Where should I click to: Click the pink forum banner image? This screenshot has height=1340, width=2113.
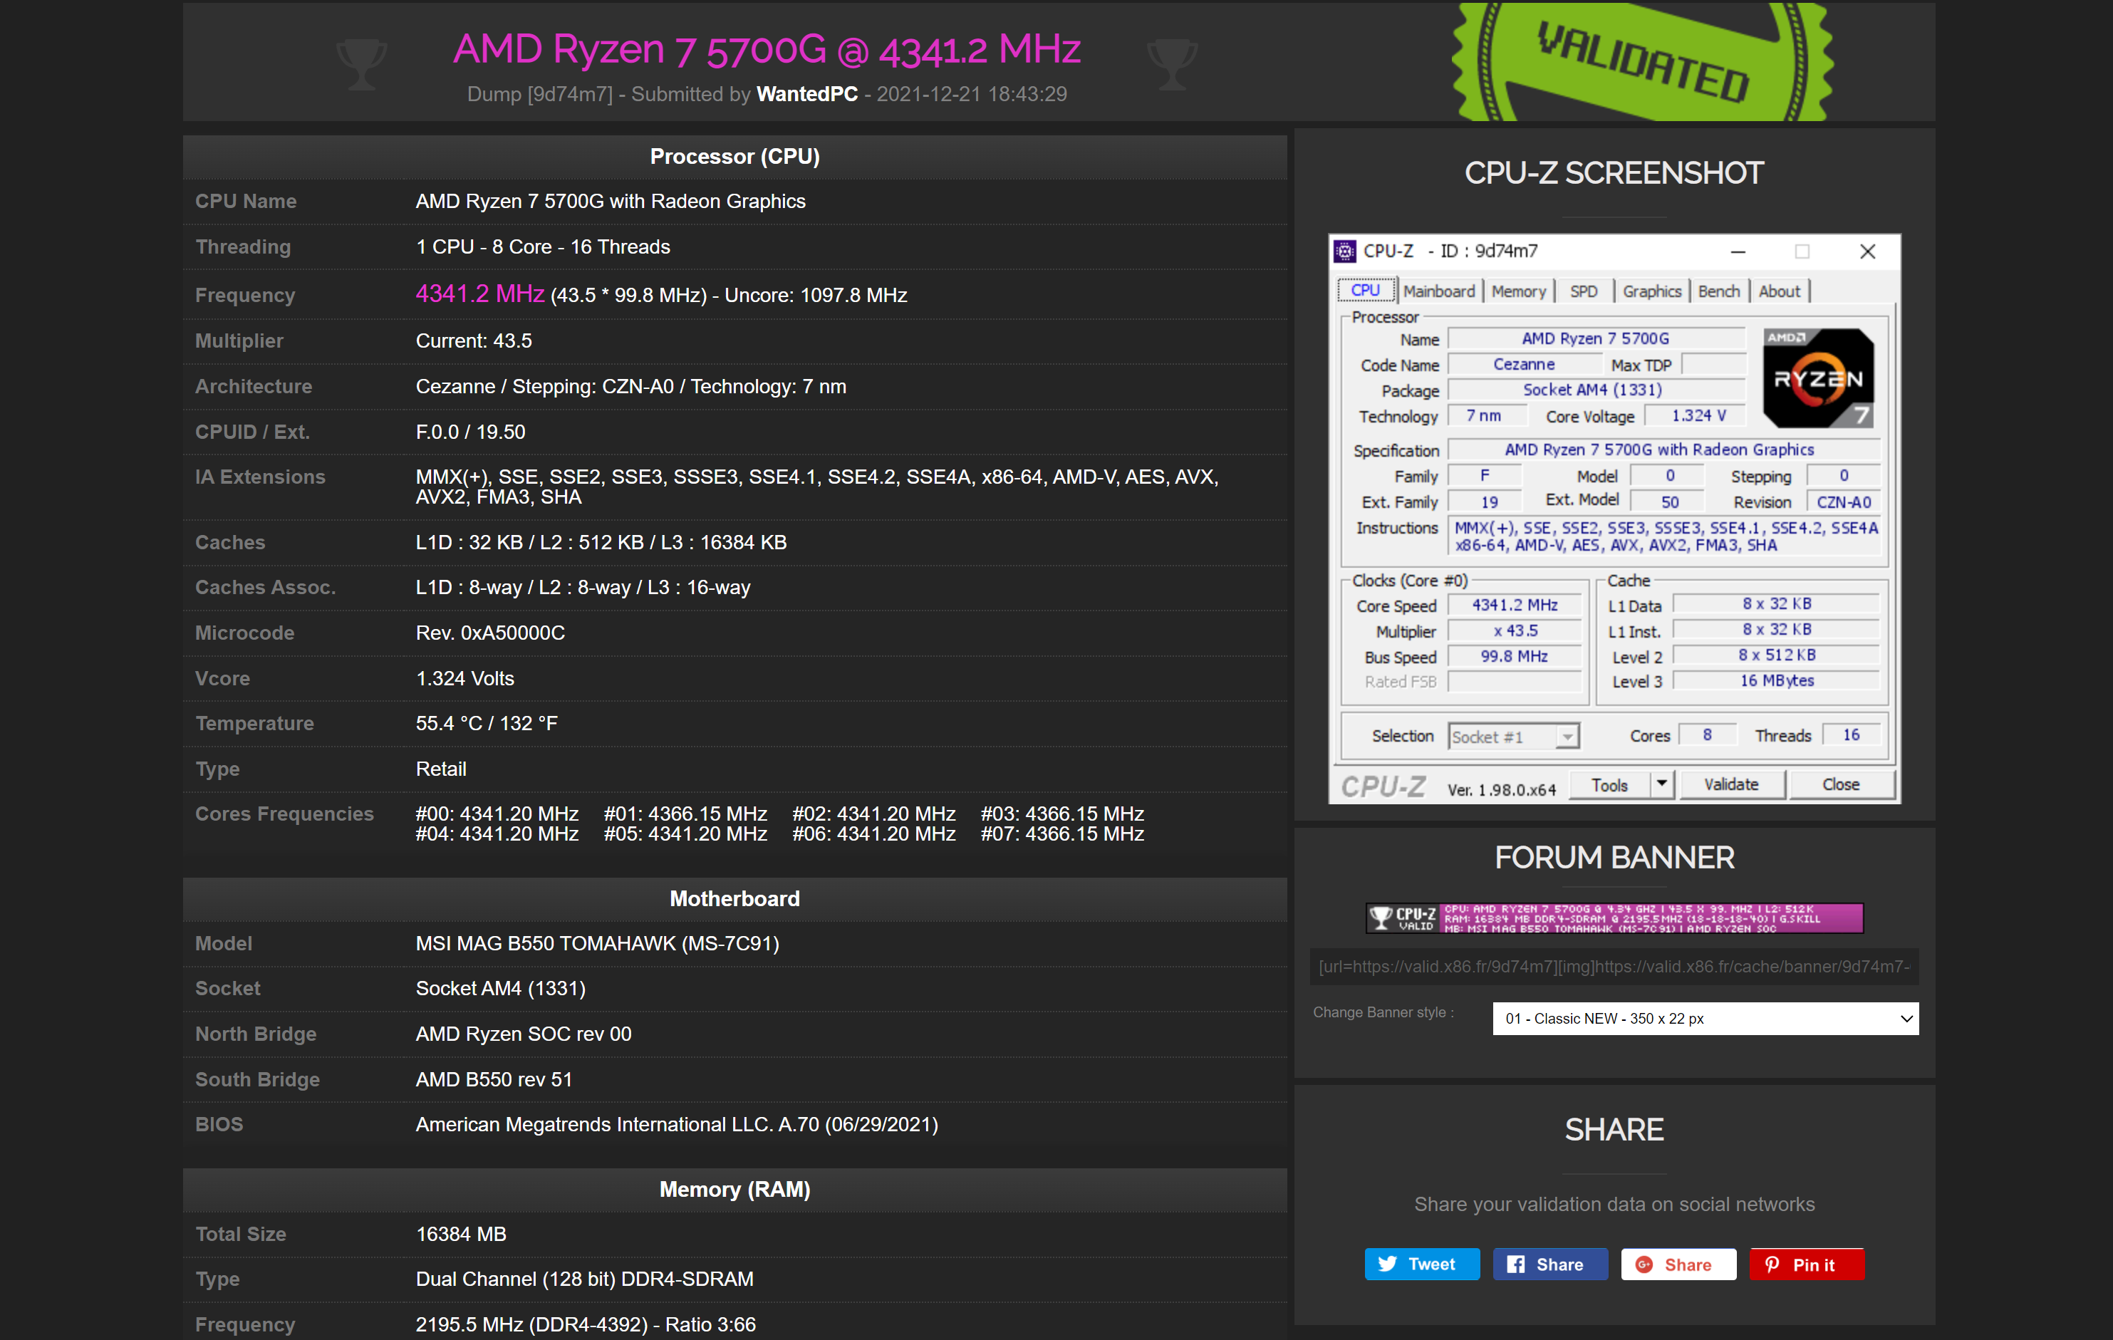coord(1614,918)
